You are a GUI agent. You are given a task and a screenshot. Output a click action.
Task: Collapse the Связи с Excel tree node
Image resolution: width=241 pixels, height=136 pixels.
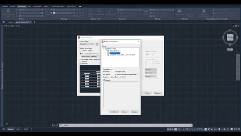104,49
